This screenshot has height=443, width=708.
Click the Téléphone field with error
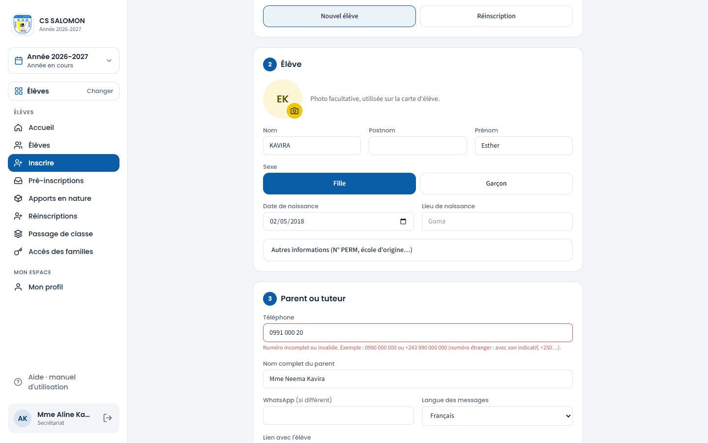click(x=418, y=333)
